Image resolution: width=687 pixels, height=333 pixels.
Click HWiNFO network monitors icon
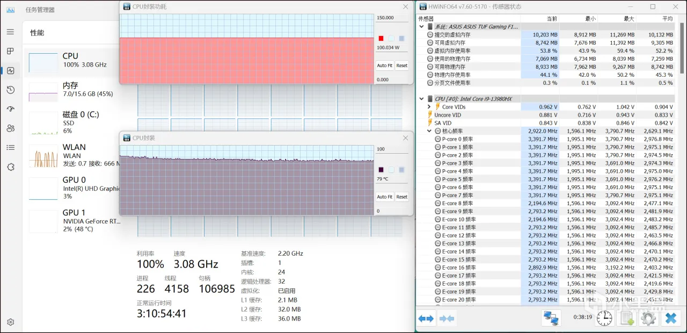tap(551, 318)
